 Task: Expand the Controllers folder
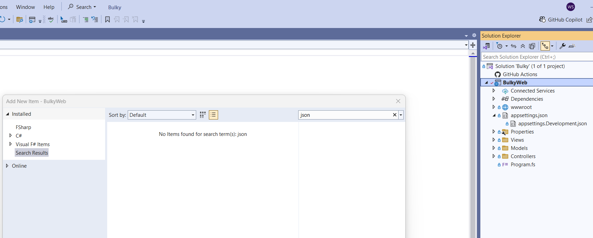(494, 156)
